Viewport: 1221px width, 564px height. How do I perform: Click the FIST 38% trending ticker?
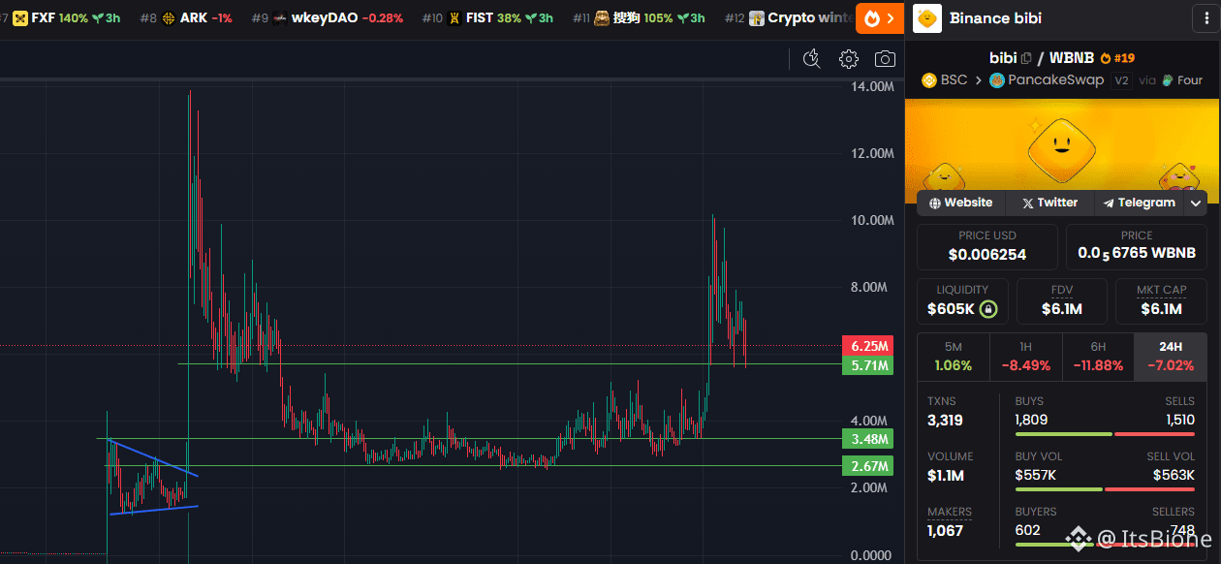click(489, 17)
